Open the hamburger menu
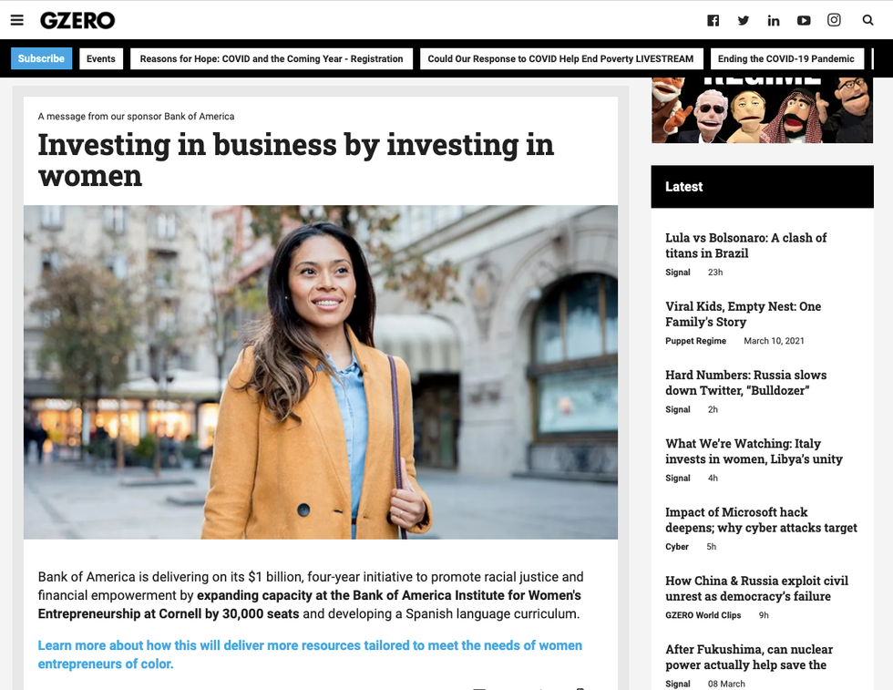This screenshot has width=893, height=690. pyautogui.click(x=17, y=20)
